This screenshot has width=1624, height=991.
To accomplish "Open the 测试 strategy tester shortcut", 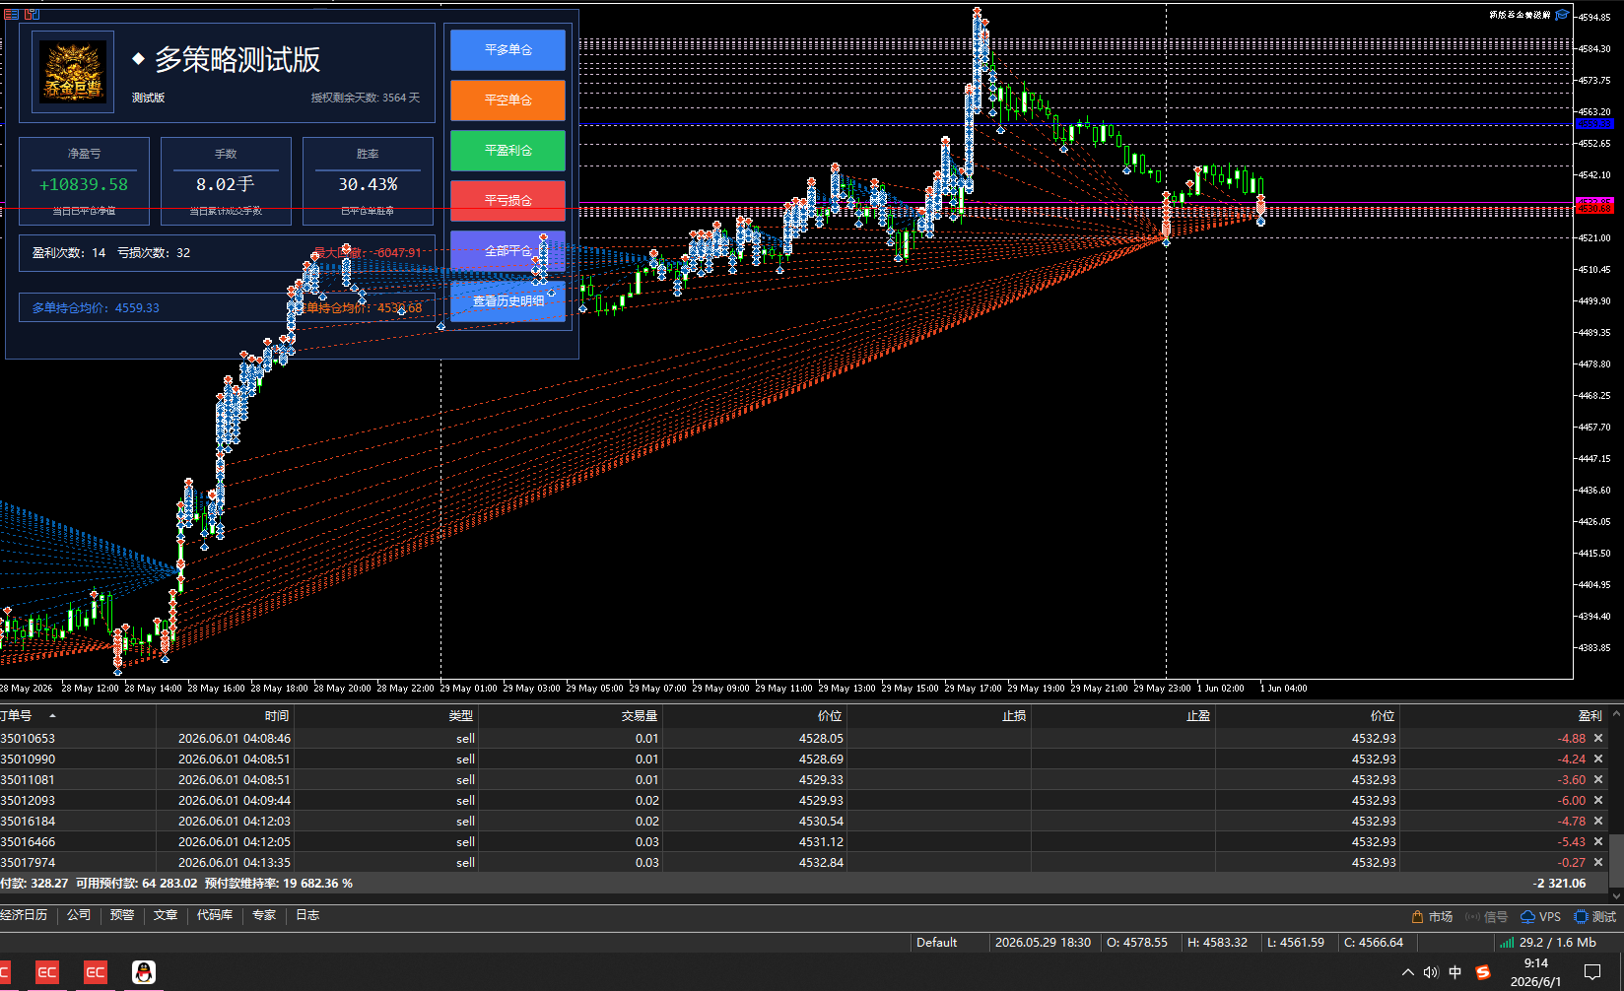I will [x=1595, y=916].
